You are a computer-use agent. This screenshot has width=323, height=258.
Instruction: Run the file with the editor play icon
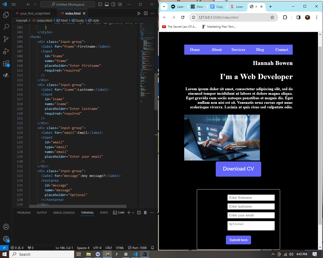click(x=139, y=13)
